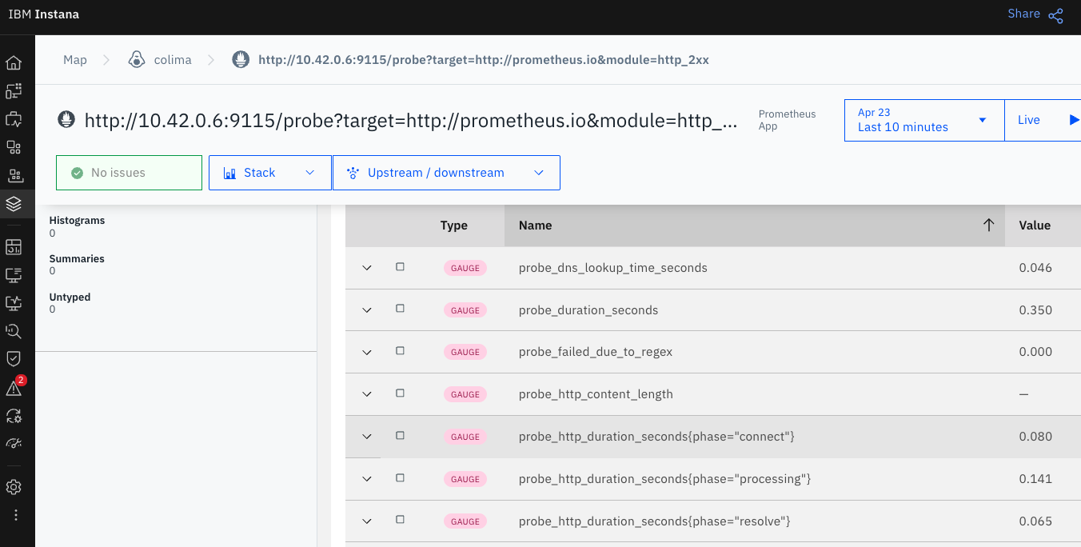The width and height of the screenshot is (1081, 547).
Task: Click the sort ascending arrow in Name column
Action: point(988,226)
